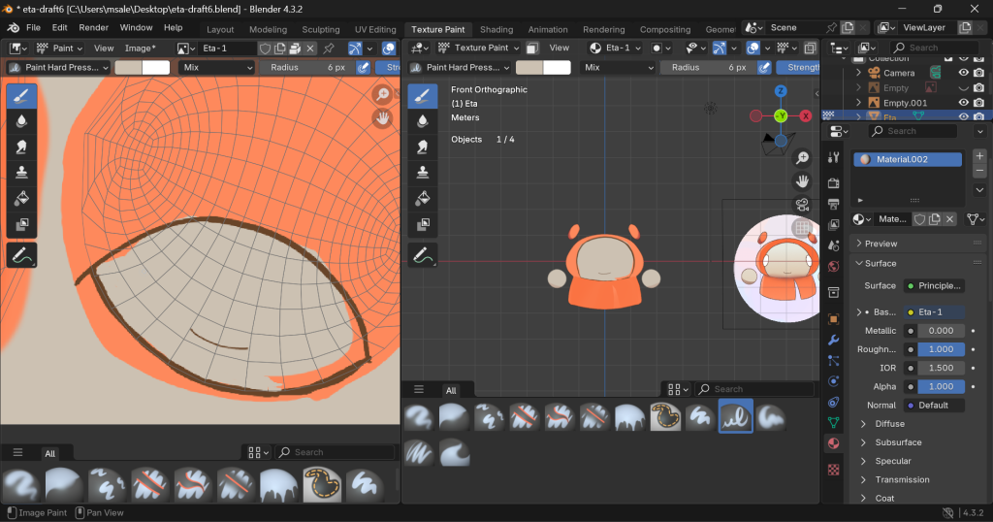The height and width of the screenshot is (522, 993).
Task: Select the Soften tool in the image editor
Action: point(21,121)
